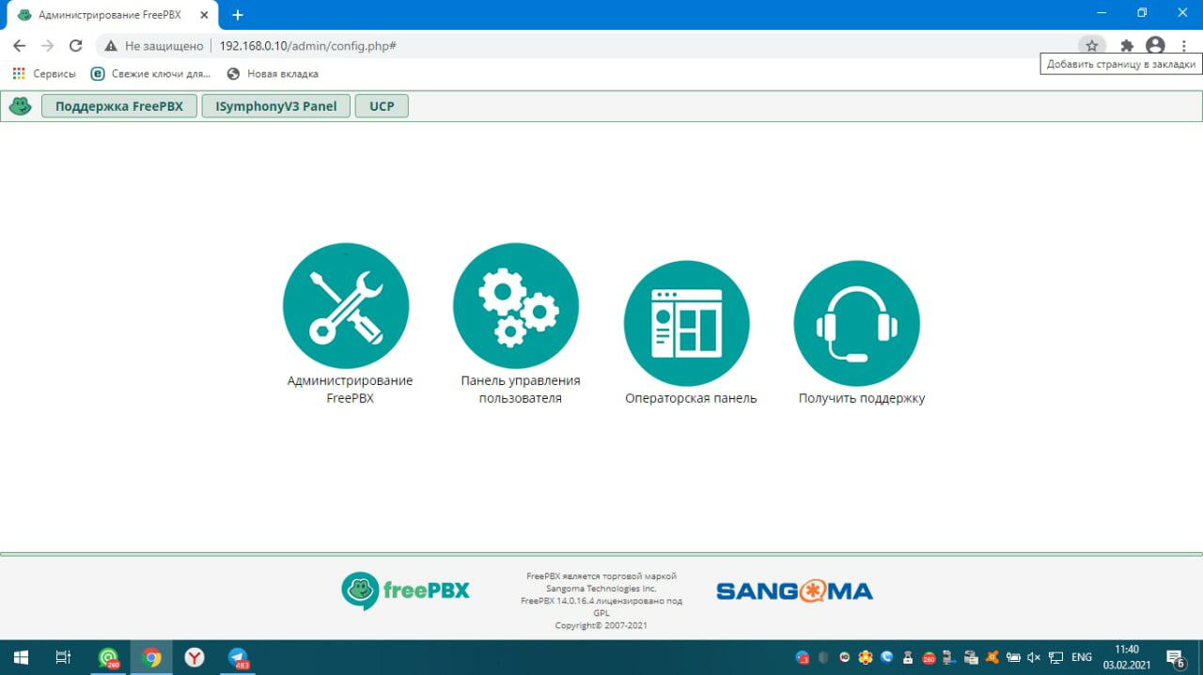Open the Поддержка FreePBX menu
Image resolution: width=1203 pixels, height=675 pixels.
point(119,106)
